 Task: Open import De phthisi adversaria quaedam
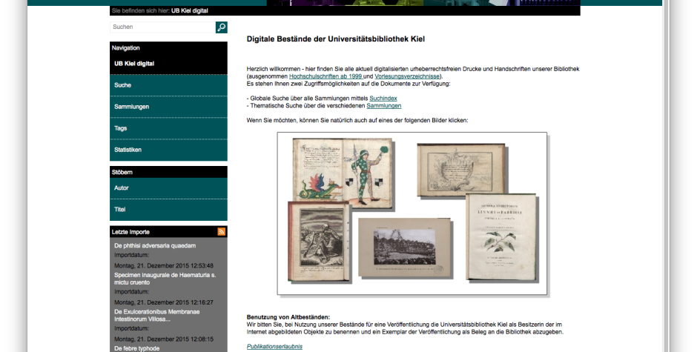click(155, 246)
